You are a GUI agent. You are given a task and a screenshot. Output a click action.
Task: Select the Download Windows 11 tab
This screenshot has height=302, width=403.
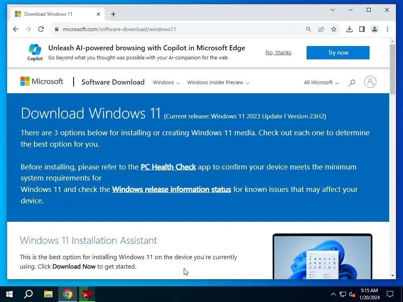coord(57,14)
